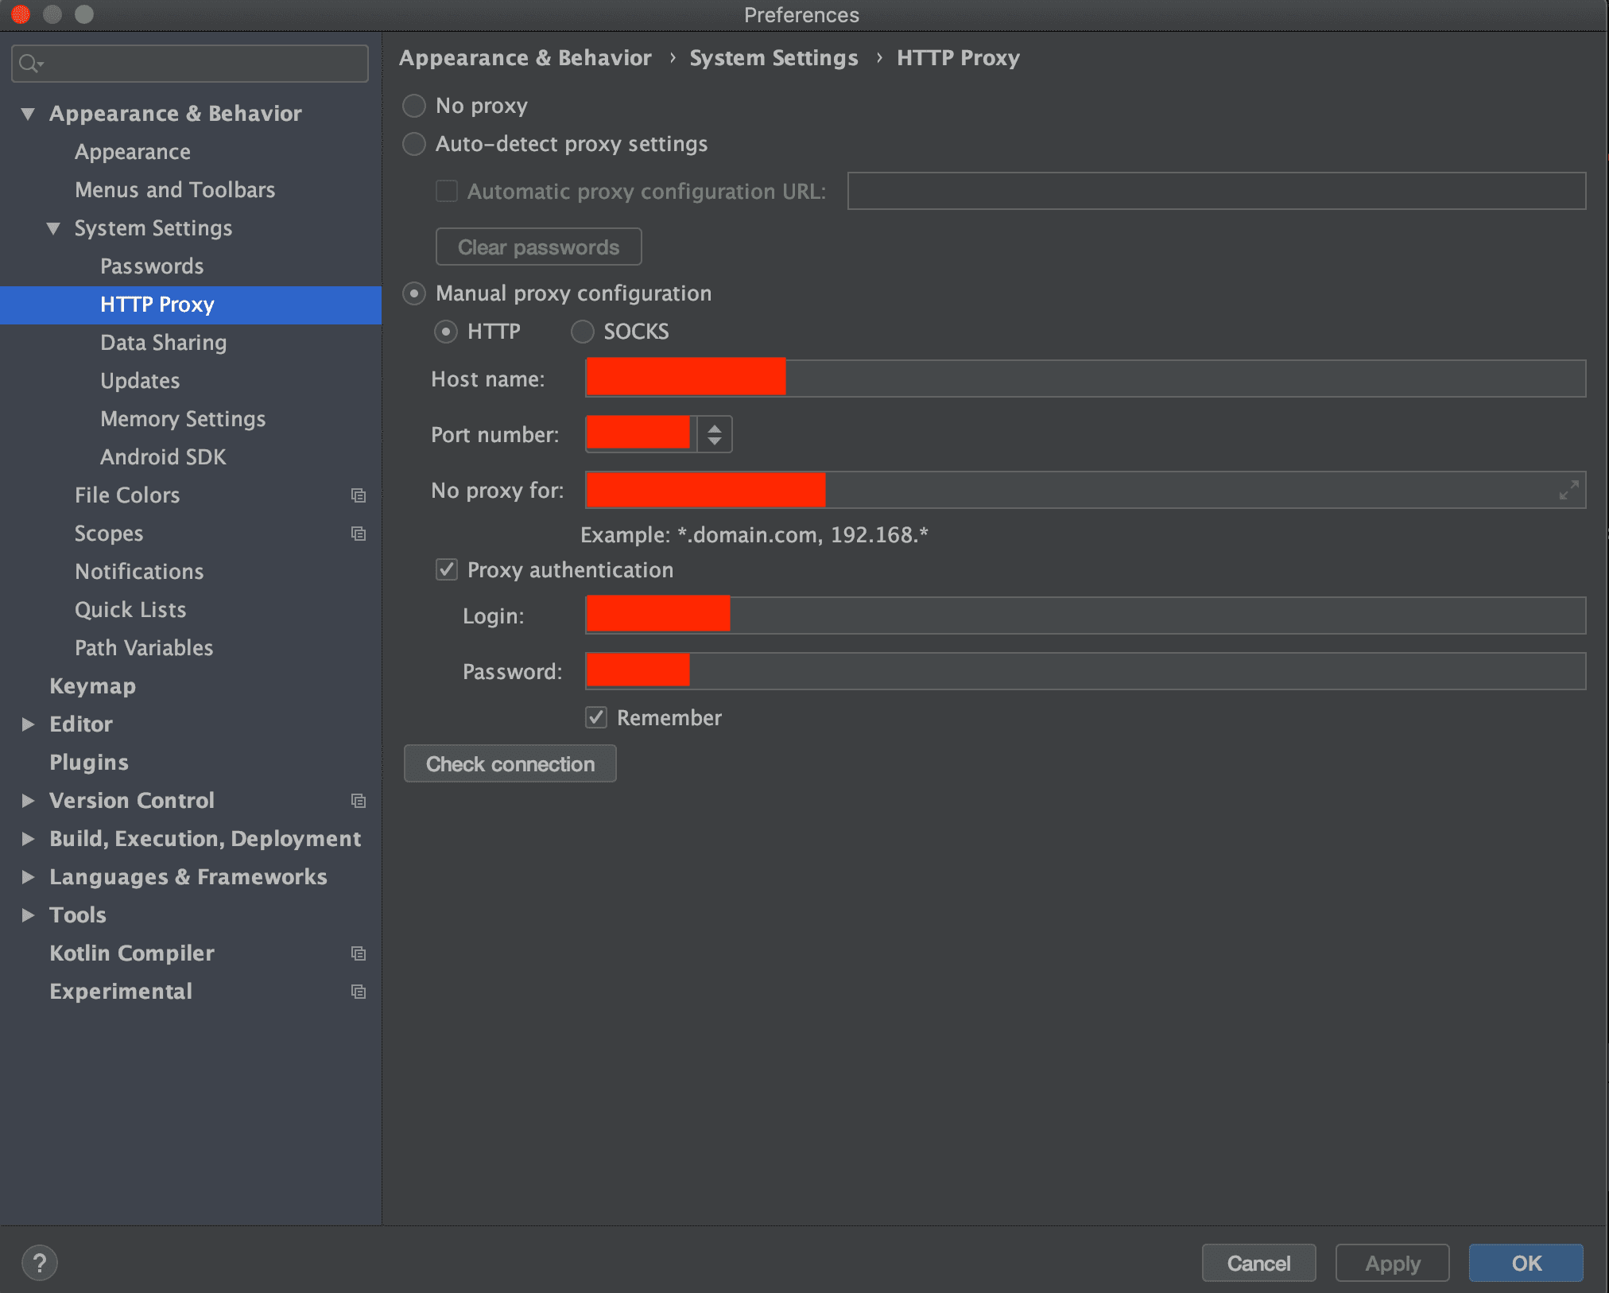This screenshot has height=1293, width=1609.
Task: Increment the port number stepper
Action: [714, 428]
